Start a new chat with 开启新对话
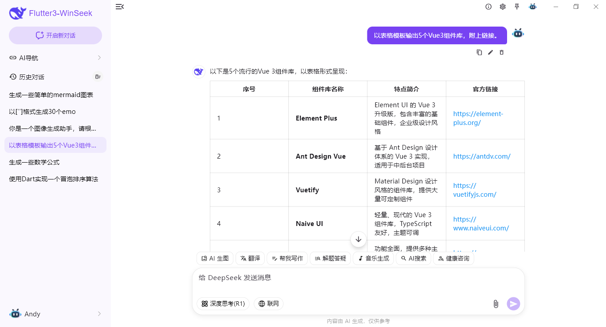This screenshot has width=606, height=327. pyautogui.click(x=55, y=35)
